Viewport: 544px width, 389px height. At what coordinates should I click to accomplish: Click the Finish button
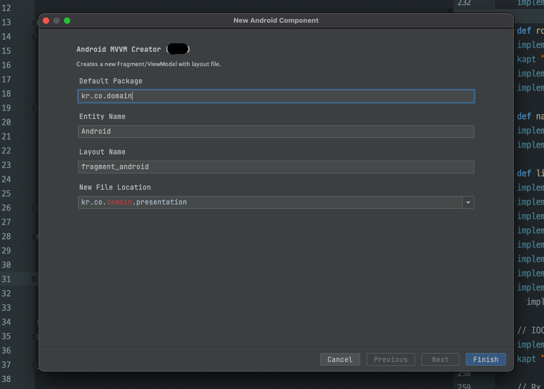coord(485,359)
